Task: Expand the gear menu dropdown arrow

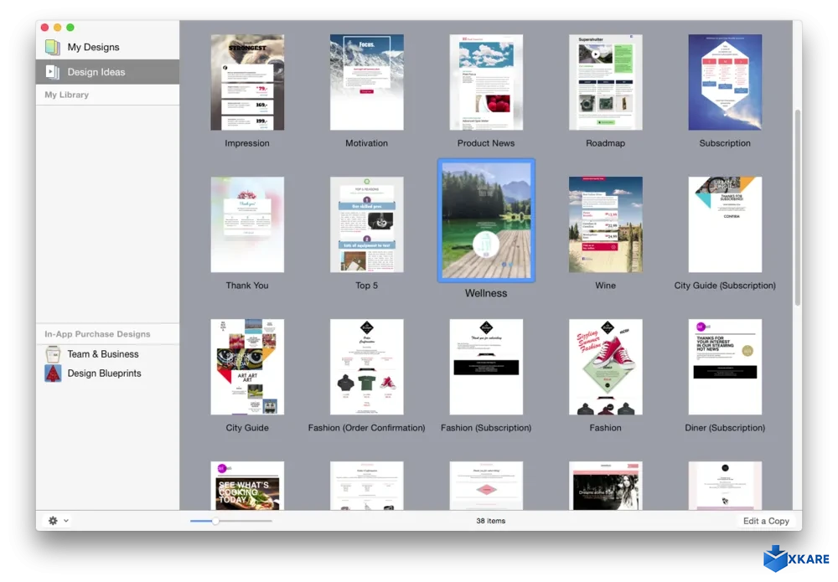Action: point(65,520)
